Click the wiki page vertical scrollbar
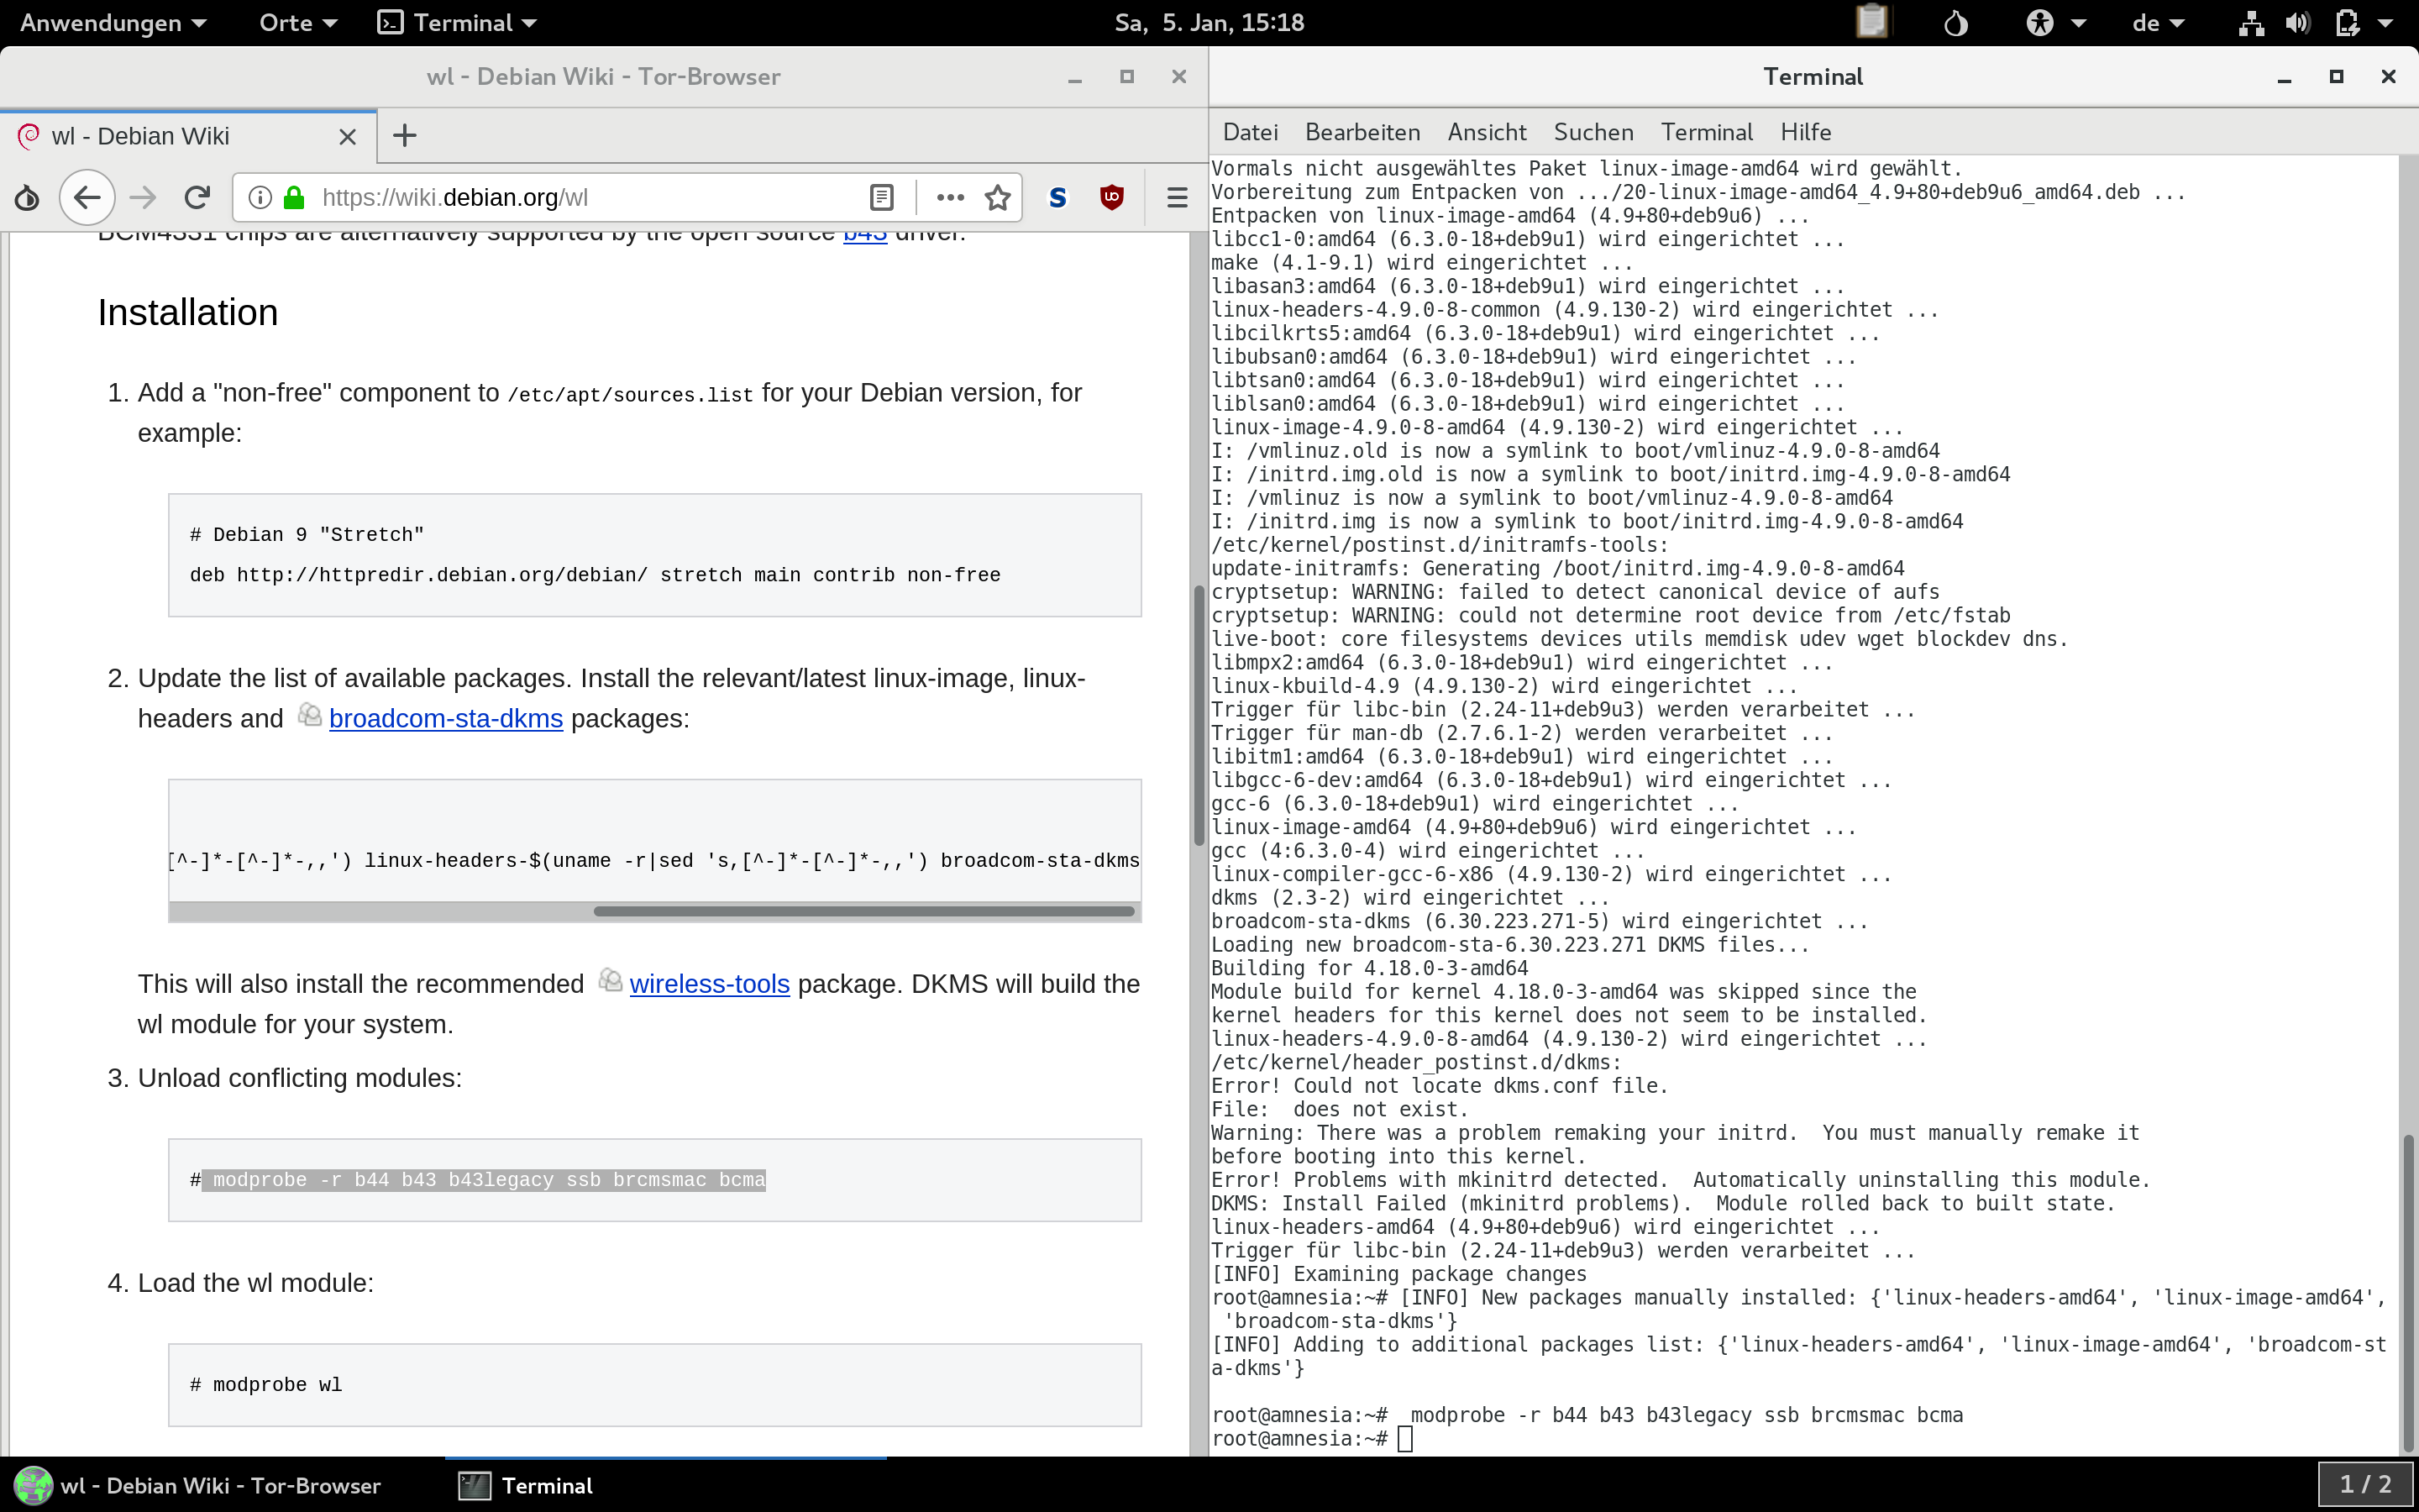Viewport: 2419px width, 1512px height. 1199,716
